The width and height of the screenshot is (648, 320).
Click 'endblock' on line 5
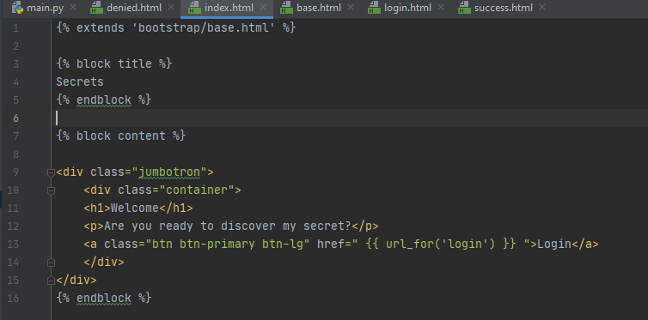coord(104,100)
